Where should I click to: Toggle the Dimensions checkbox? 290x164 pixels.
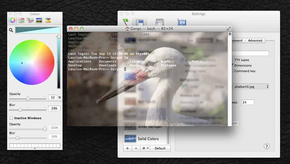click(232, 65)
